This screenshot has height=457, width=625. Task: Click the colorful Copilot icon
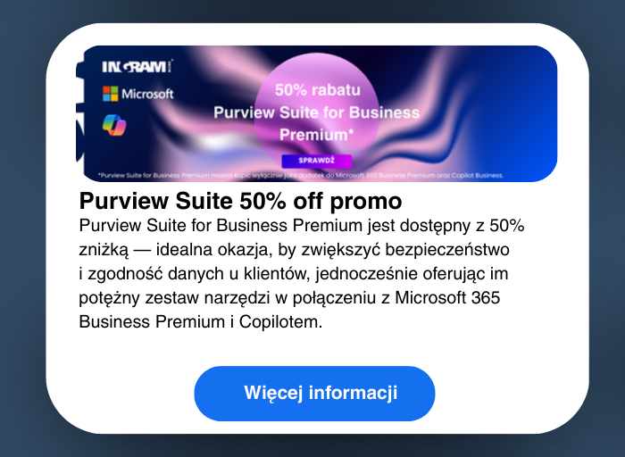click(114, 125)
